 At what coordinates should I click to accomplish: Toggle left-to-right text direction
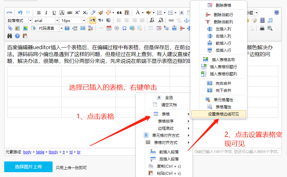[x=93, y=20]
